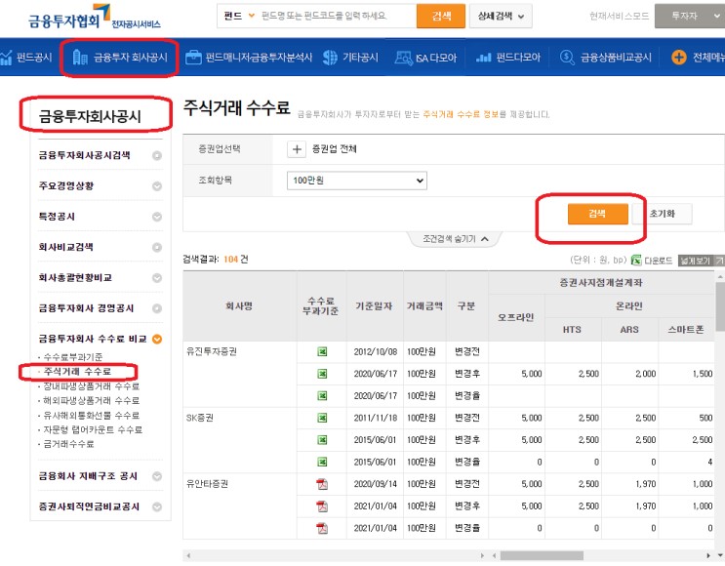Open Excel file for 유진투자증권 2012/10/08 row
725x566 pixels.
click(322, 351)
